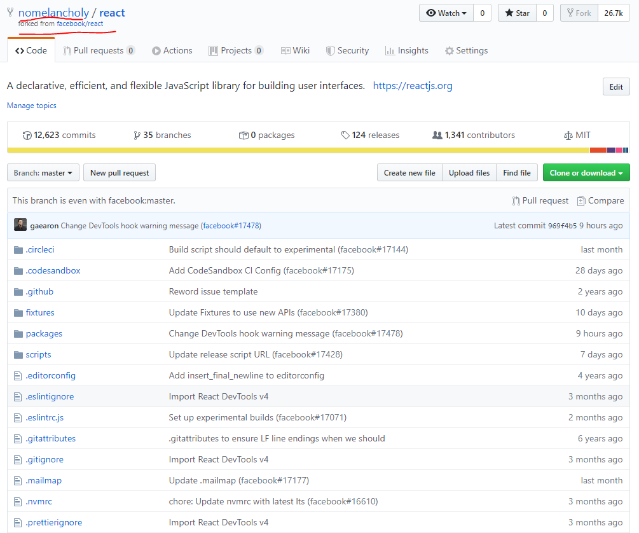Open the packages folder link
This screenshot has height=533, width=639.
coord(44,333)
